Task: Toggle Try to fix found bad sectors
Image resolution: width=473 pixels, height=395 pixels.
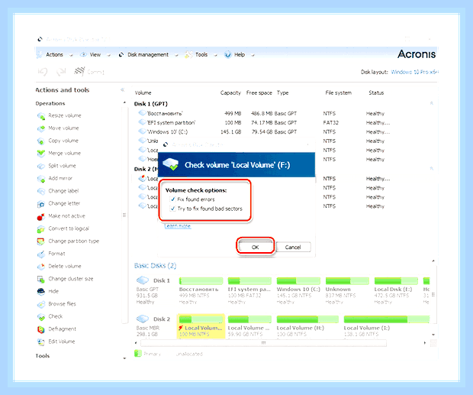Action: [x=172, y=209]
